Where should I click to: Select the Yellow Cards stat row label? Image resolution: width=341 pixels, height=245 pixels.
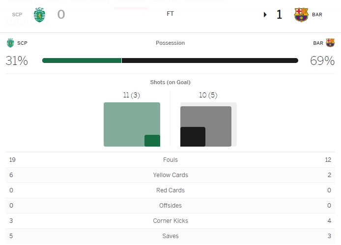click(170, 175)
